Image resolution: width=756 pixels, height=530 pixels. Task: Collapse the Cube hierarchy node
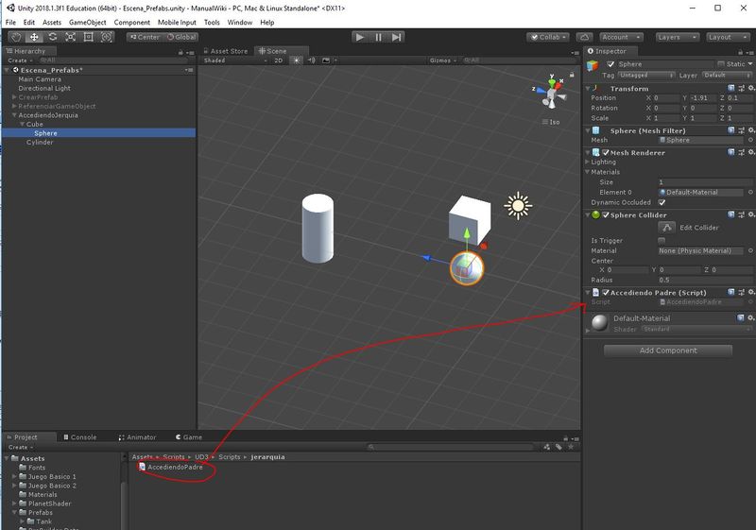coord(22,125)
